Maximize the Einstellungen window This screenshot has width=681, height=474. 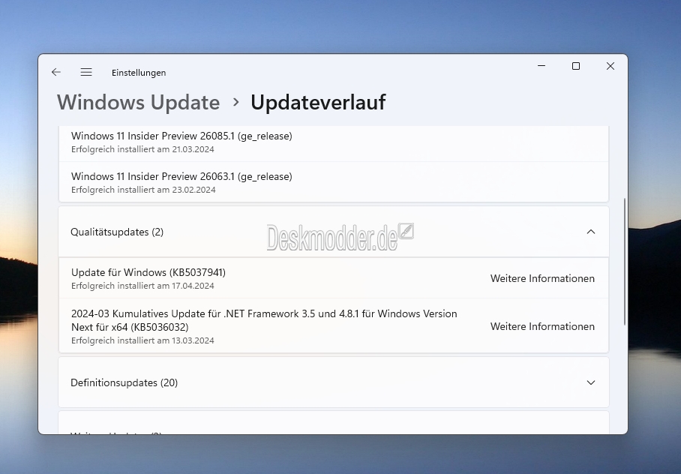click(576, 66)
